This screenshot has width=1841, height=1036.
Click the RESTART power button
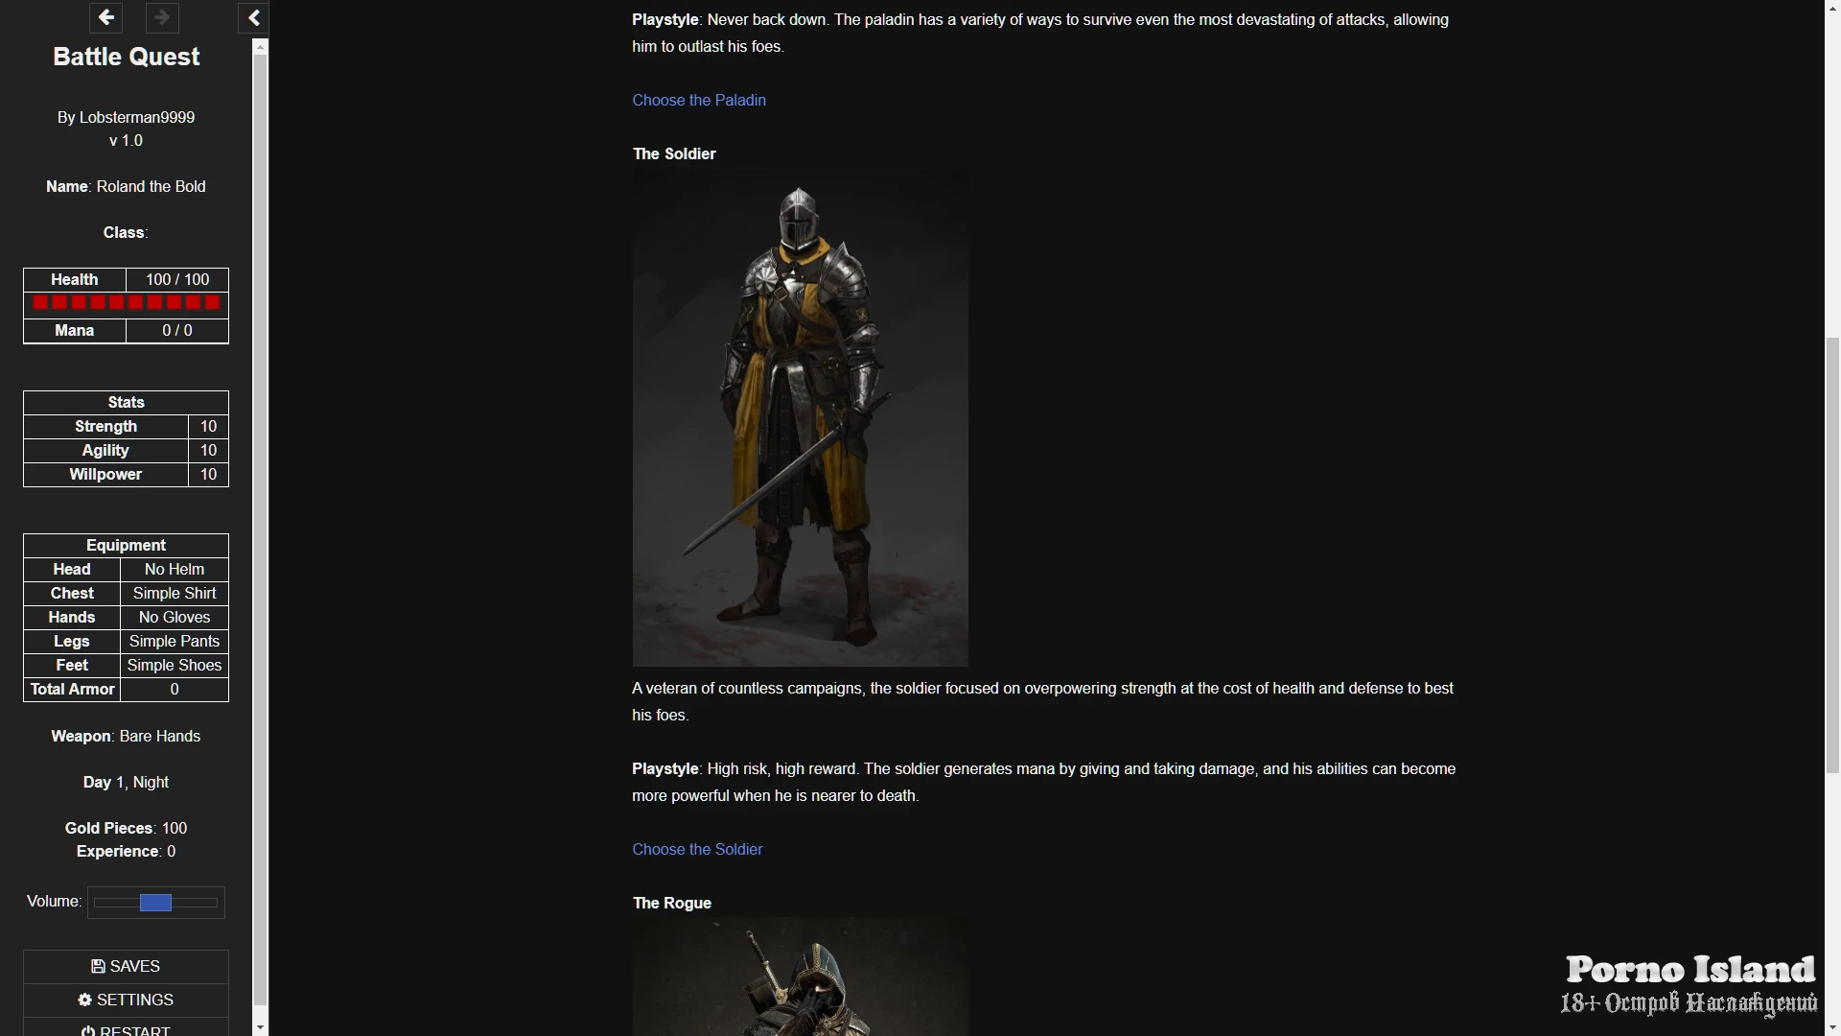pyautogui.click(x=126, y=1029)
